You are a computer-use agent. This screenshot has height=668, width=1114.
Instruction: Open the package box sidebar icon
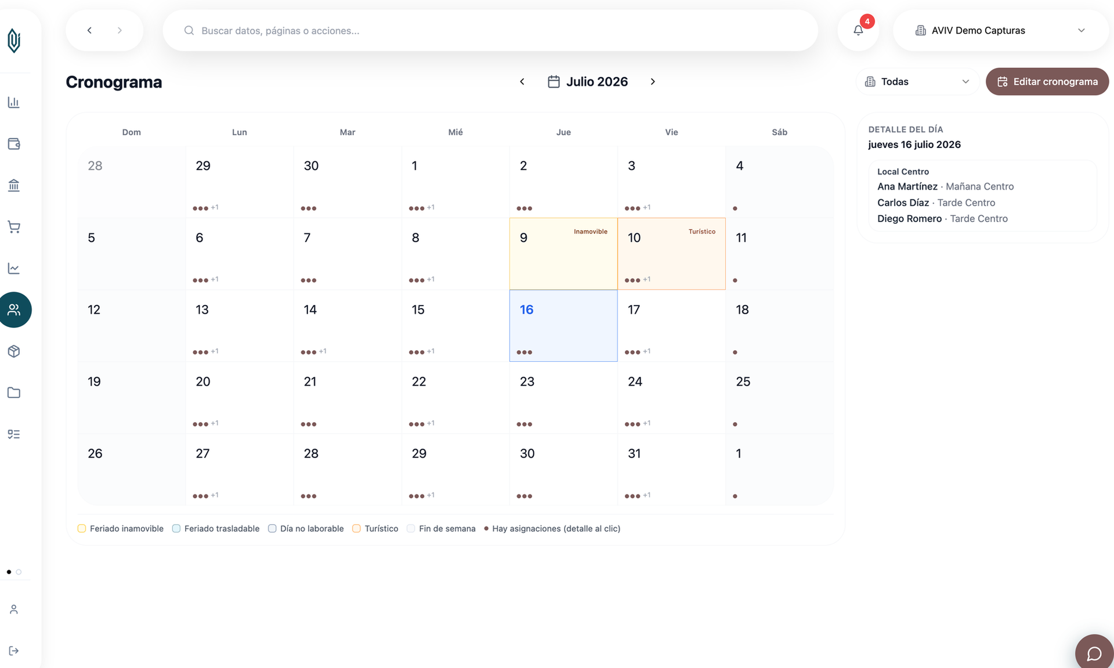coord(14,351)
